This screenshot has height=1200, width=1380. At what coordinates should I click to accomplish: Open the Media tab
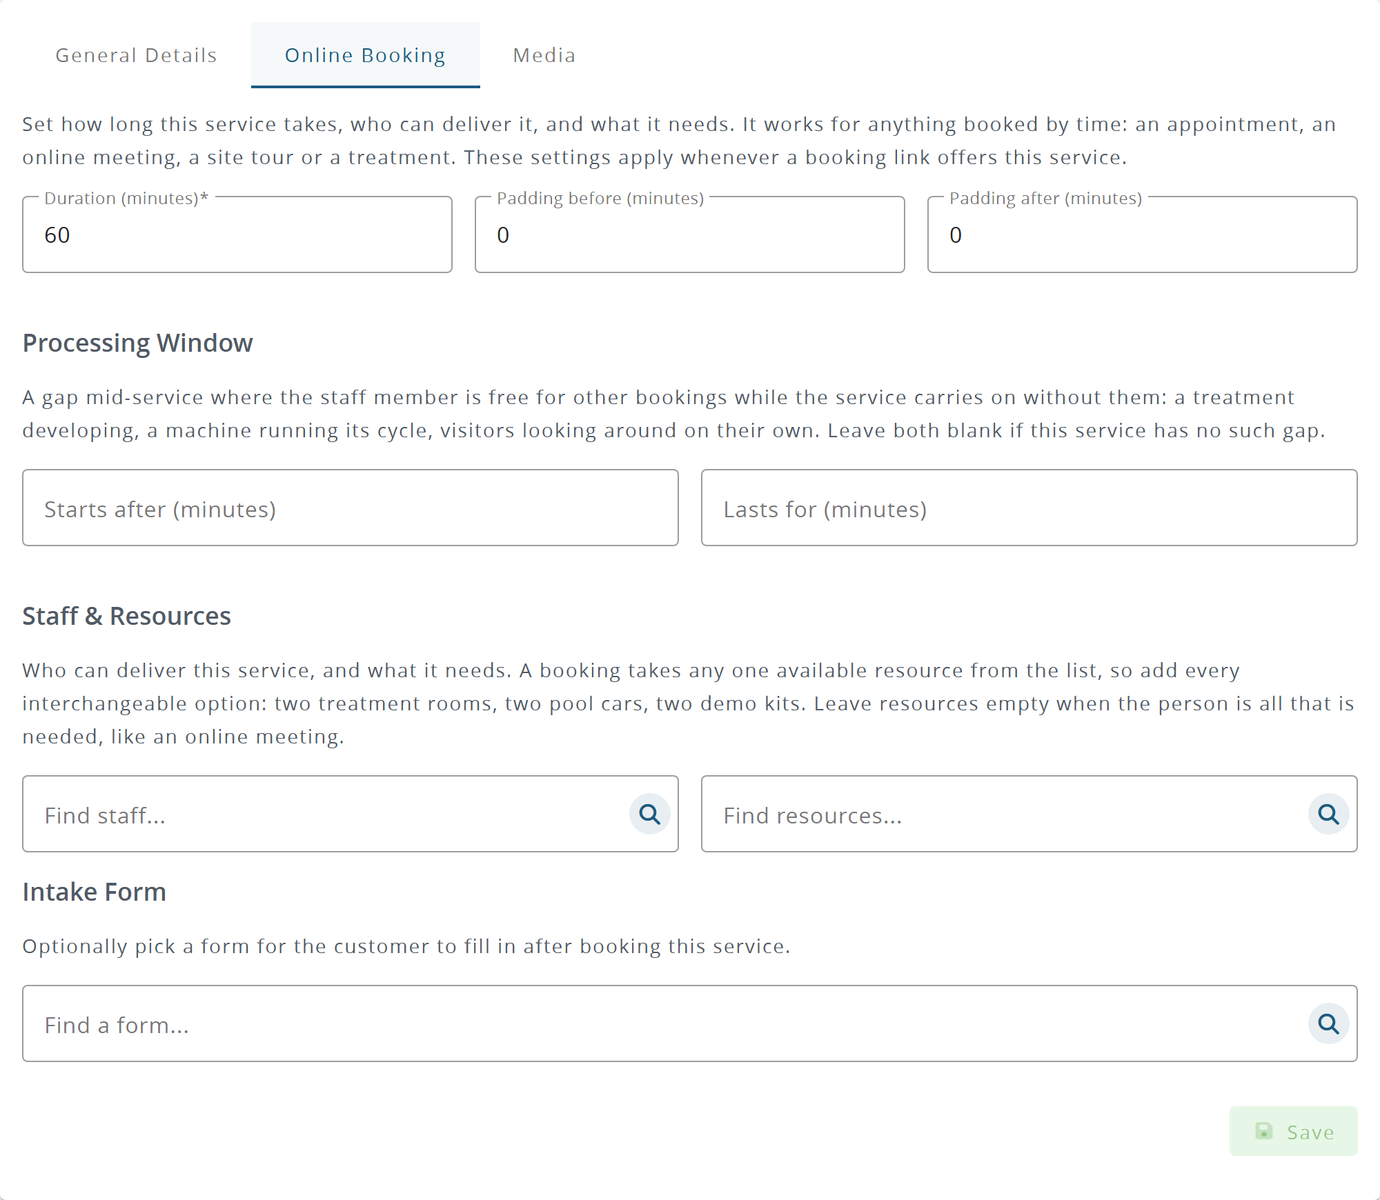(x=544, y=55)
